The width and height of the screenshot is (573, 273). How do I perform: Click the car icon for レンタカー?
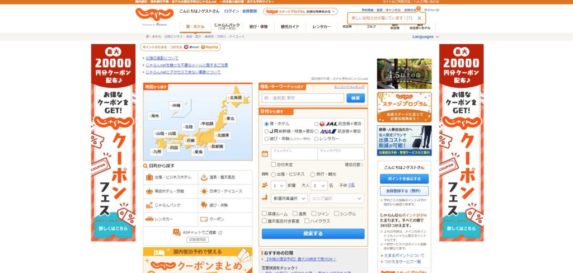coord(149,219)
